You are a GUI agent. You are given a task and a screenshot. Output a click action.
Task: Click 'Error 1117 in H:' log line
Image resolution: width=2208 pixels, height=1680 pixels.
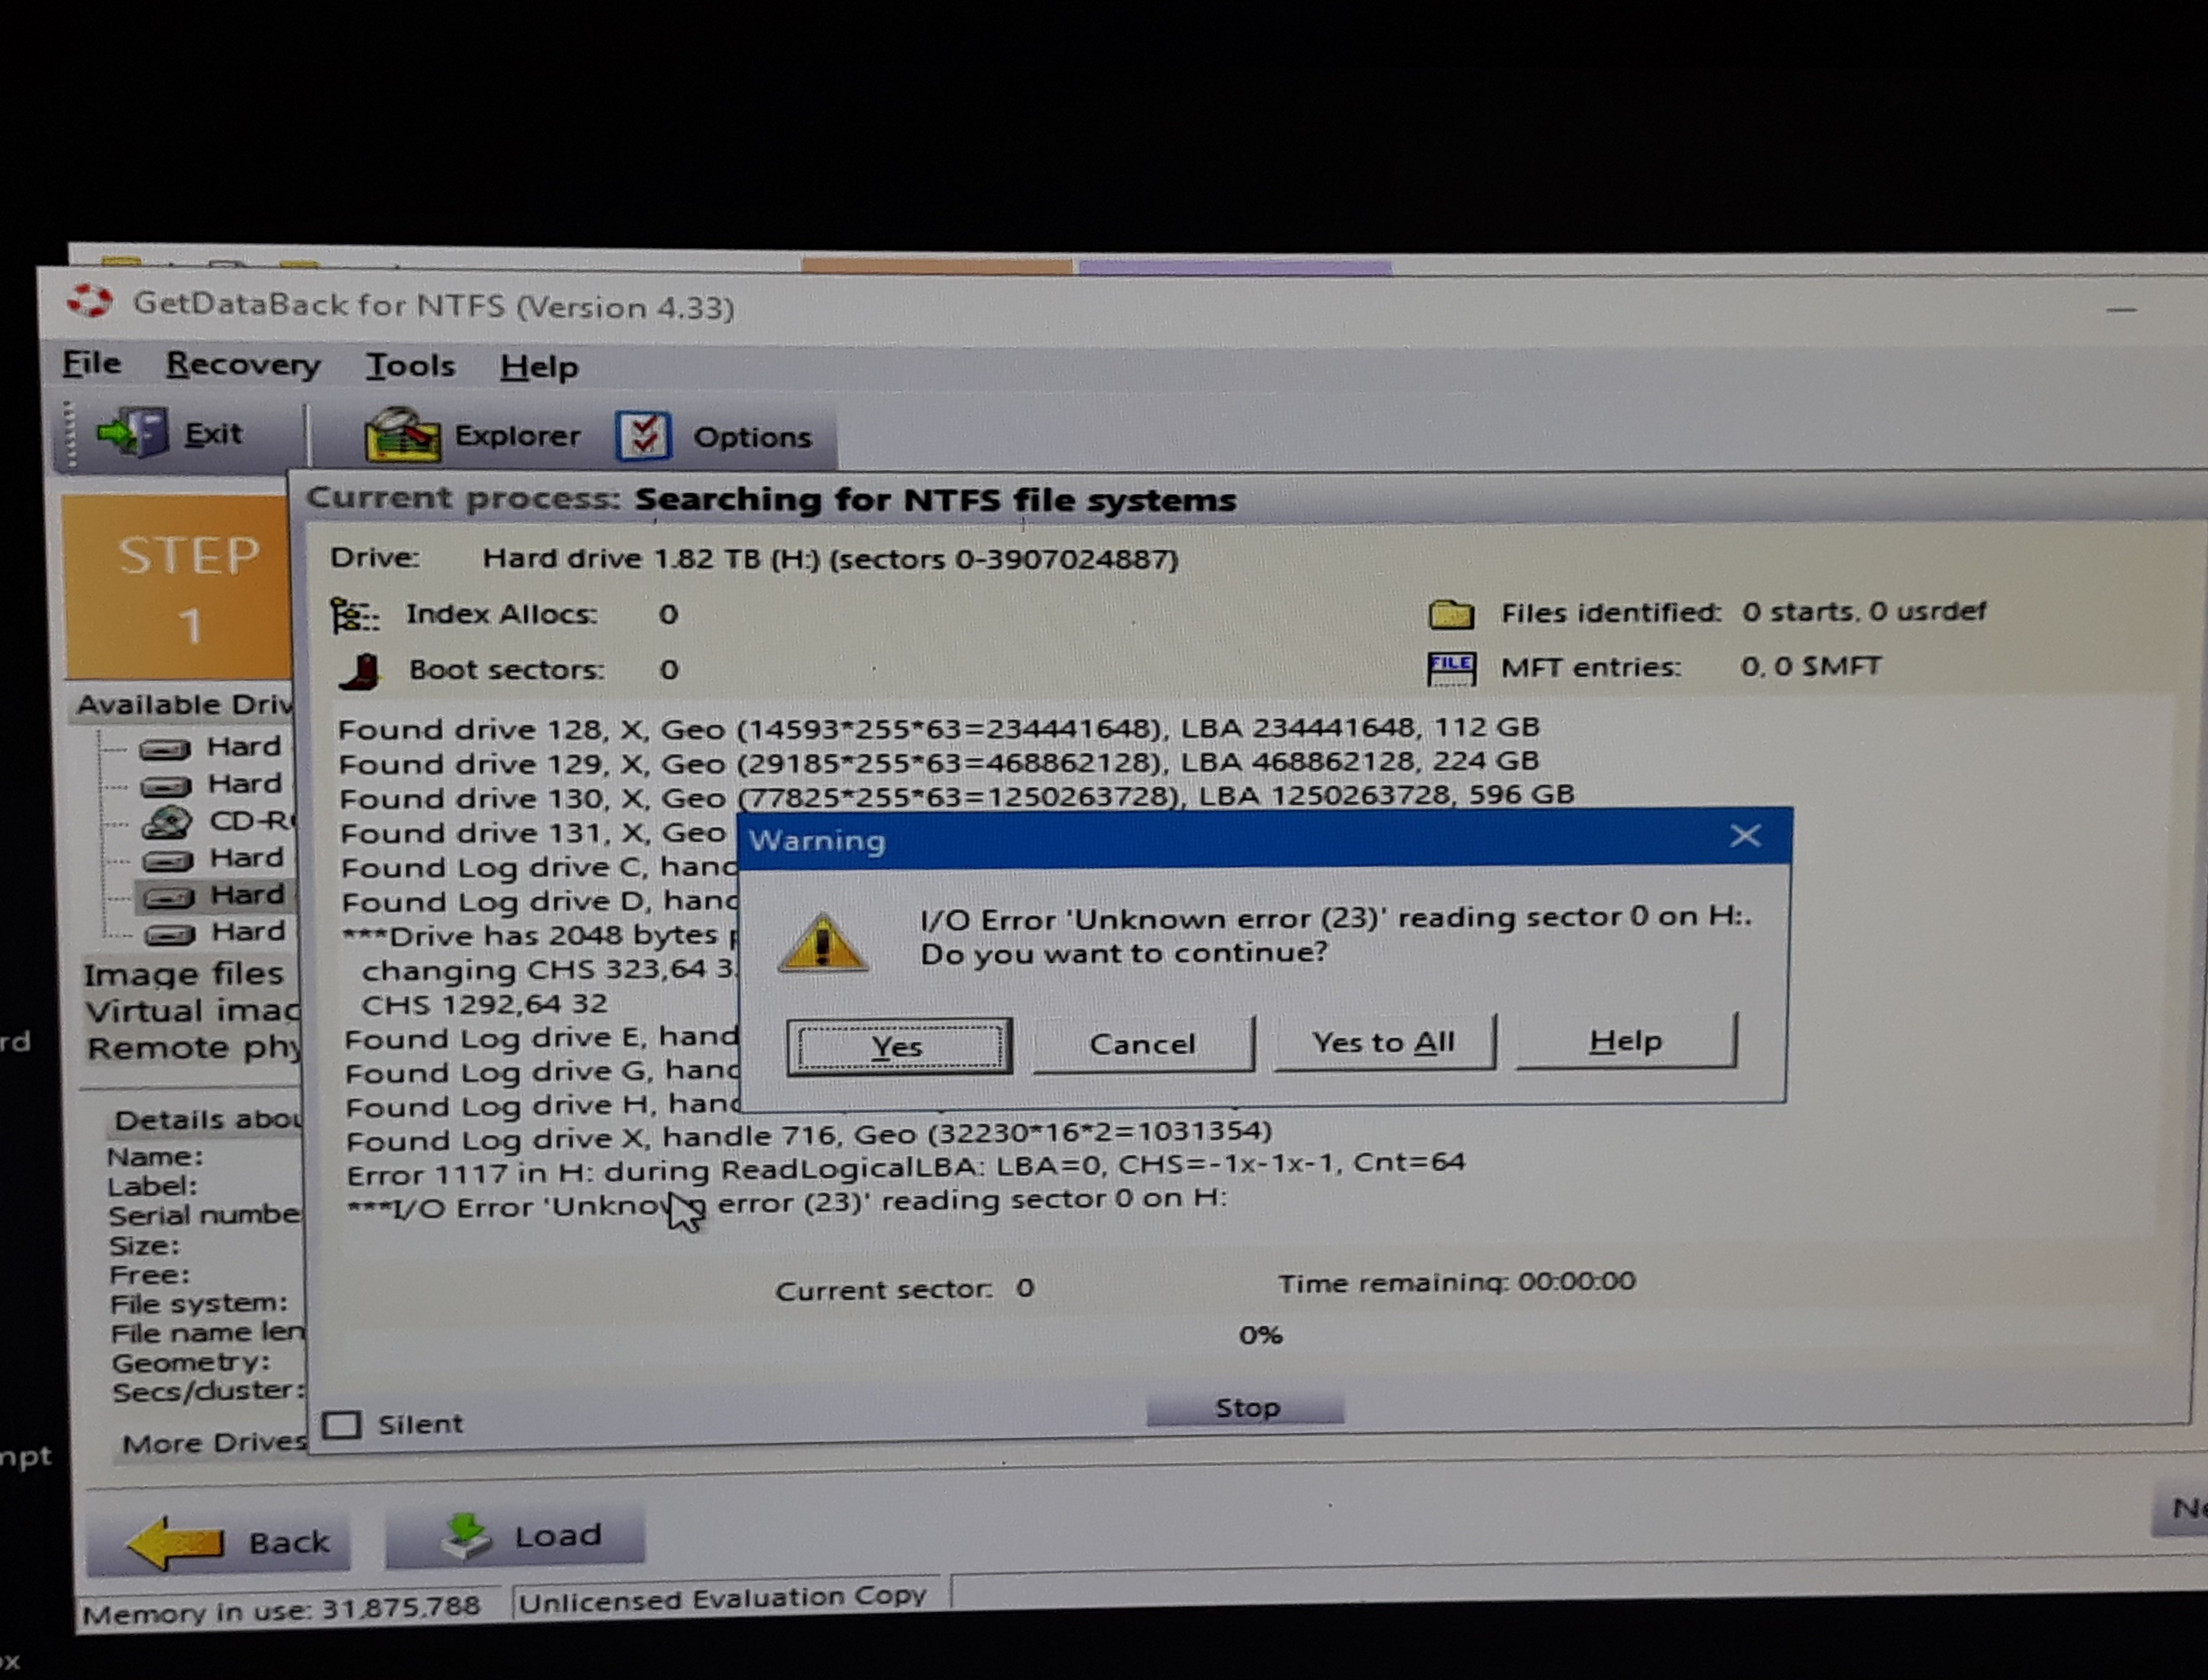(x=905, y=1167)
